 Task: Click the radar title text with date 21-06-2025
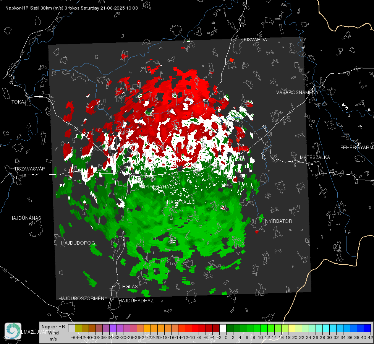click(x=71, y=8)
